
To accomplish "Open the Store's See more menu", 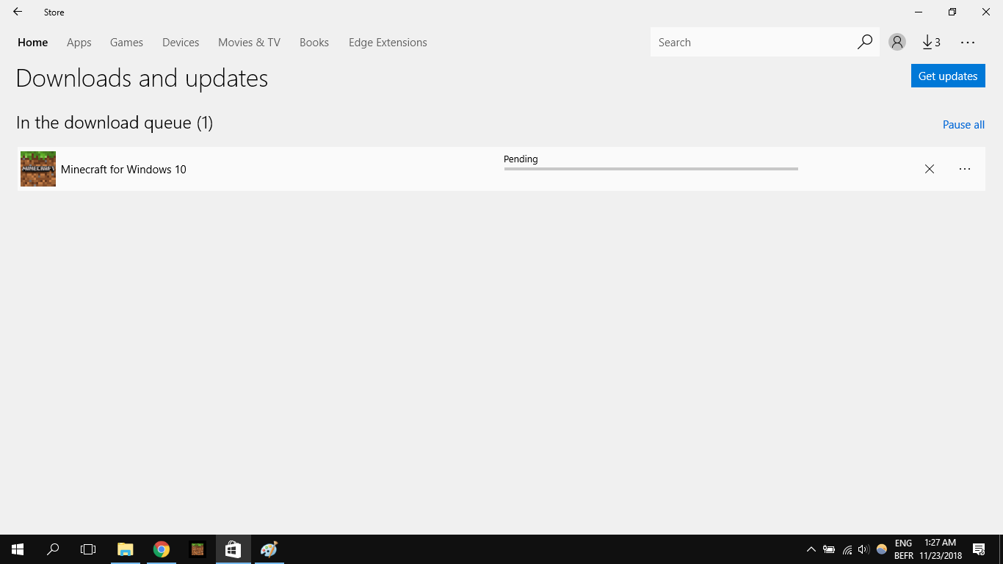I will pos(968,43).
